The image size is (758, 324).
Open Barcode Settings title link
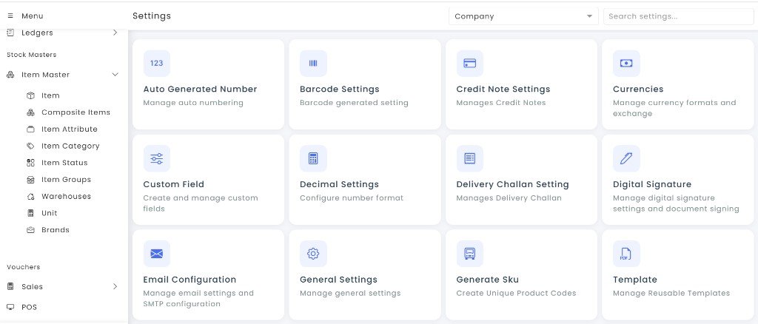click(x=339, y=89)
